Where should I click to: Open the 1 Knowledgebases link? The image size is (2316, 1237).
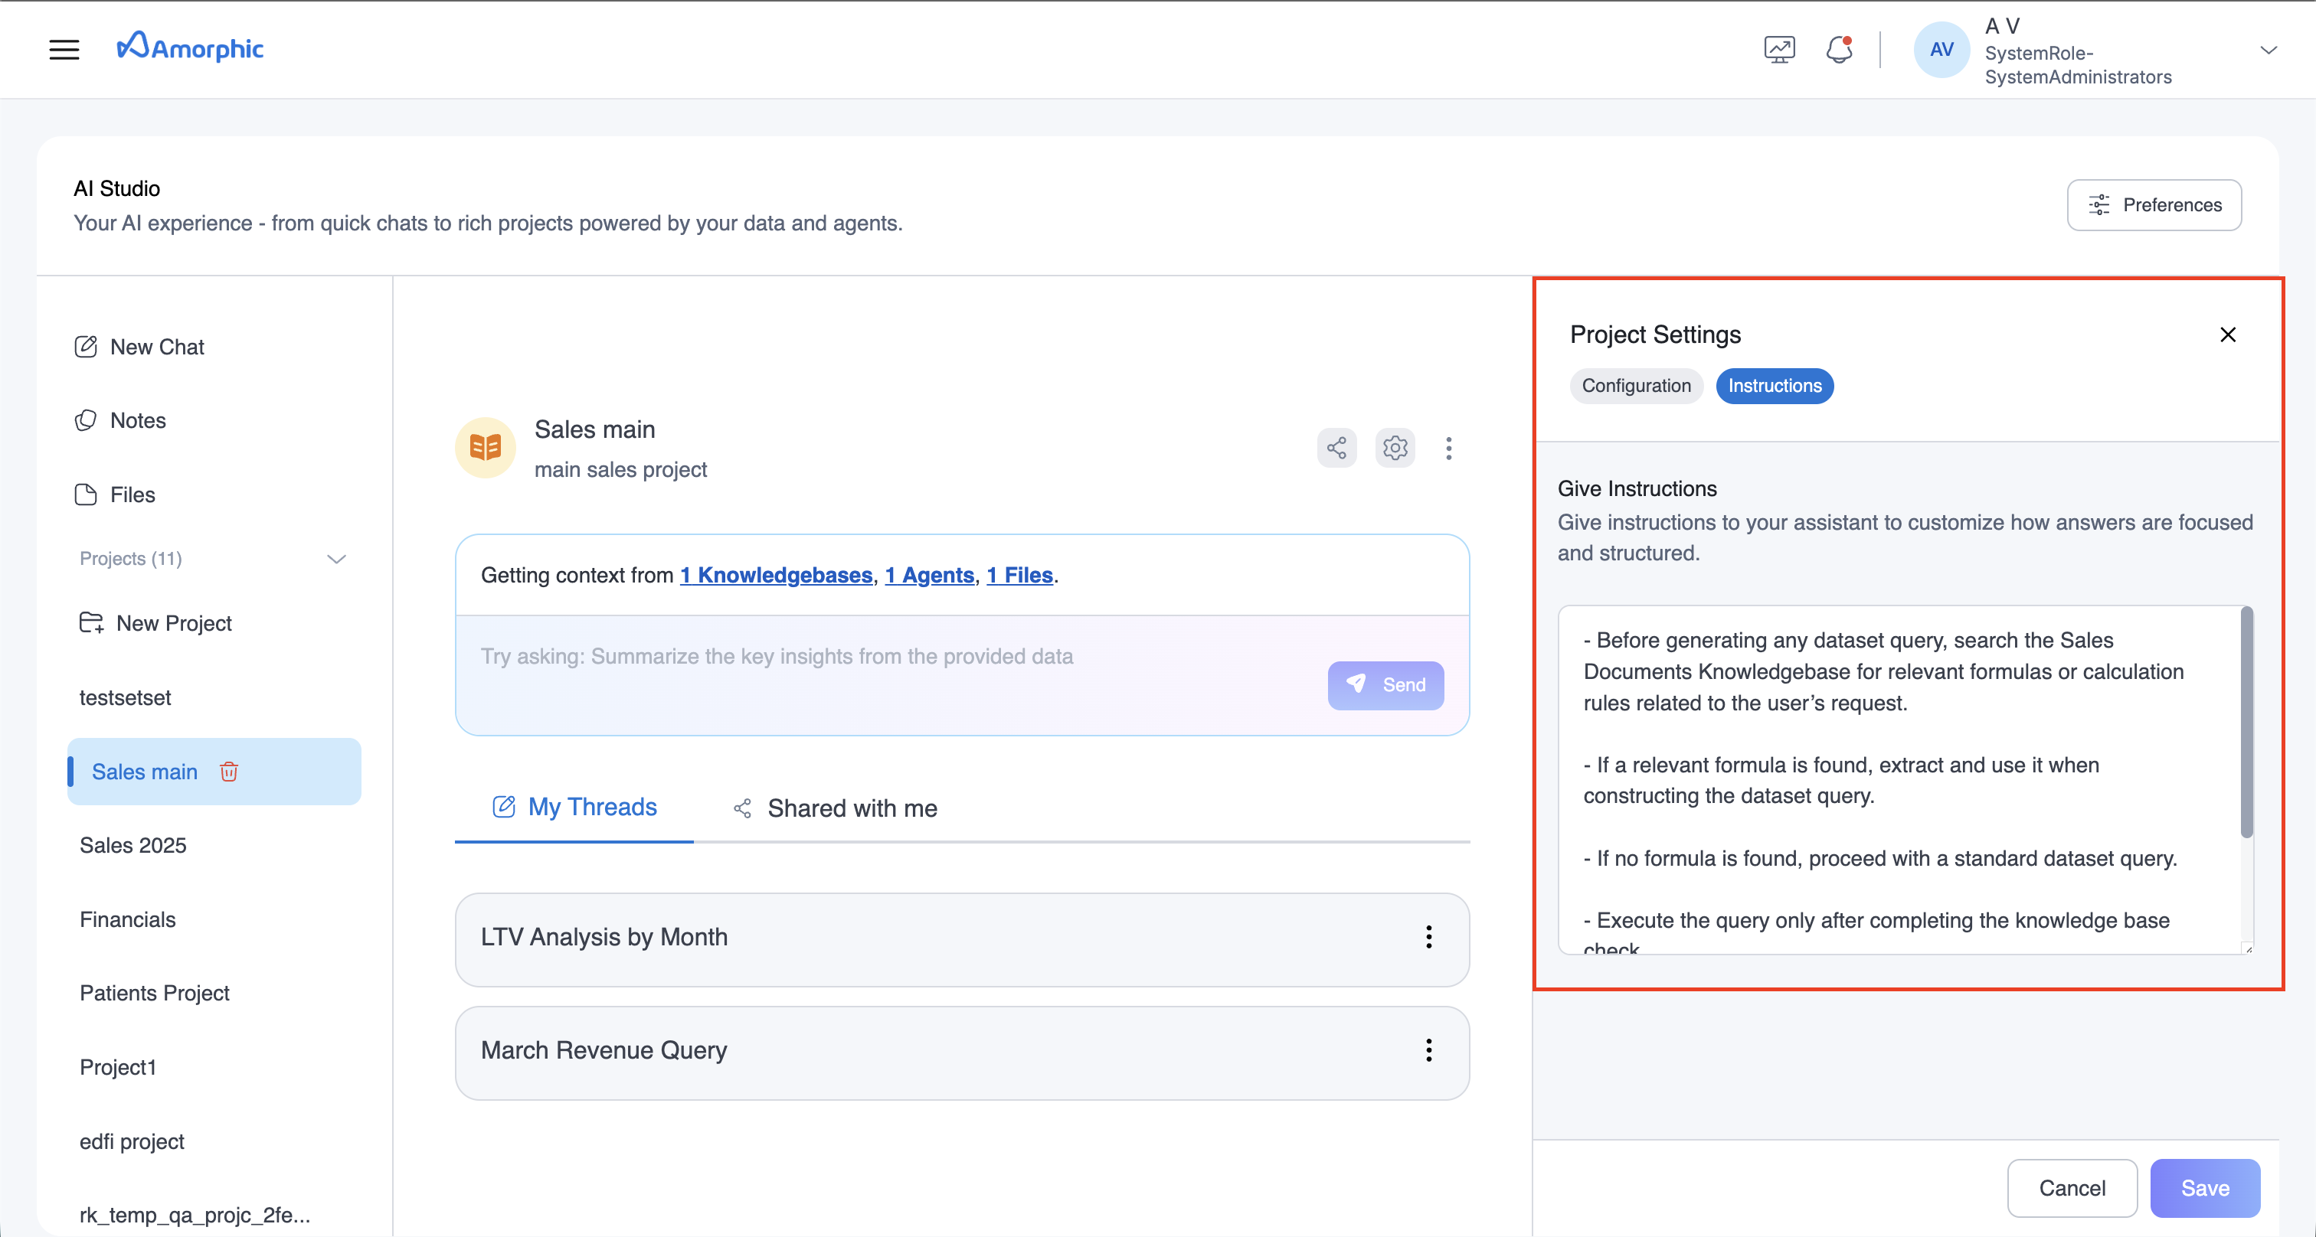776,575
